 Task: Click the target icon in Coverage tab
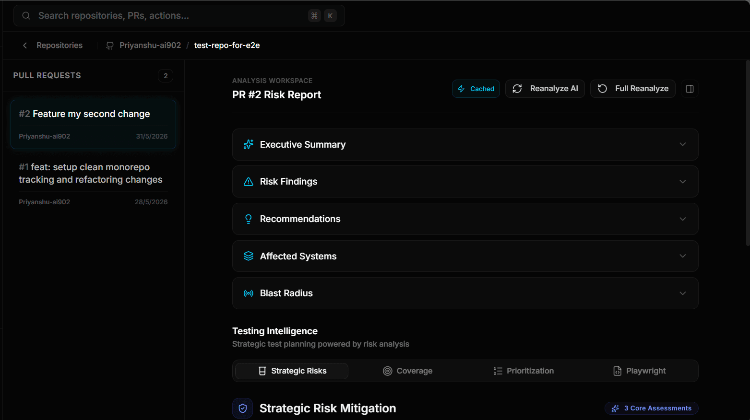[388, 371]
